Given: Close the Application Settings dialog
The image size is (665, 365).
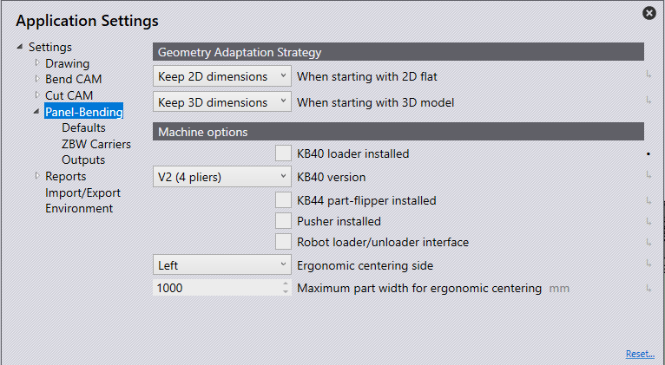Looking at the screenshot, I should point(649,13).
